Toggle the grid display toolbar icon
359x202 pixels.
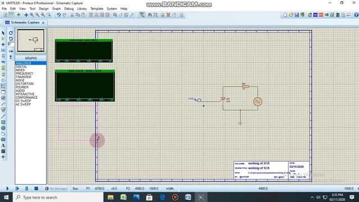pyautogui.click(x=11, y=15)
